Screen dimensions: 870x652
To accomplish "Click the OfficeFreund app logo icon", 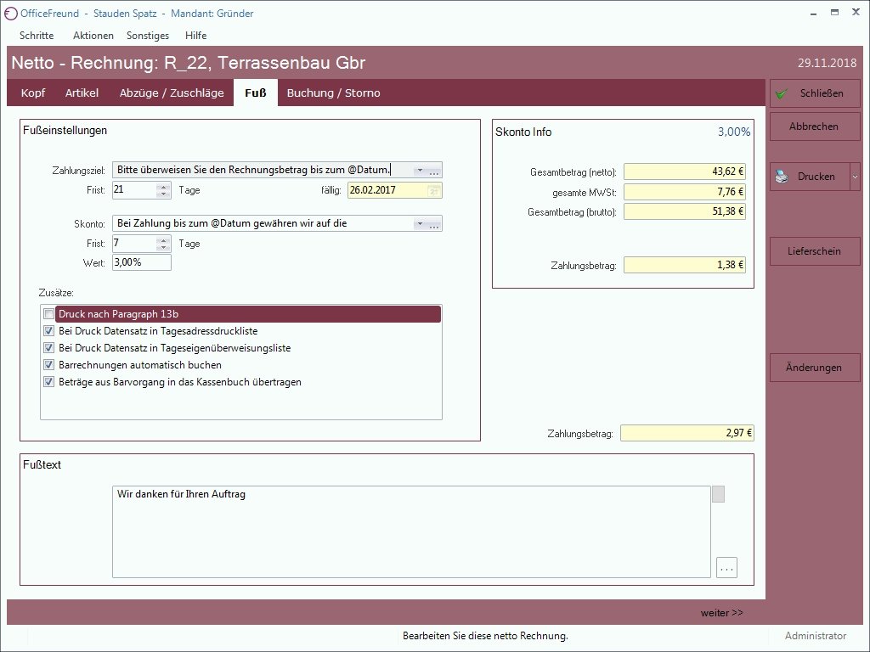I will point(10,14).
